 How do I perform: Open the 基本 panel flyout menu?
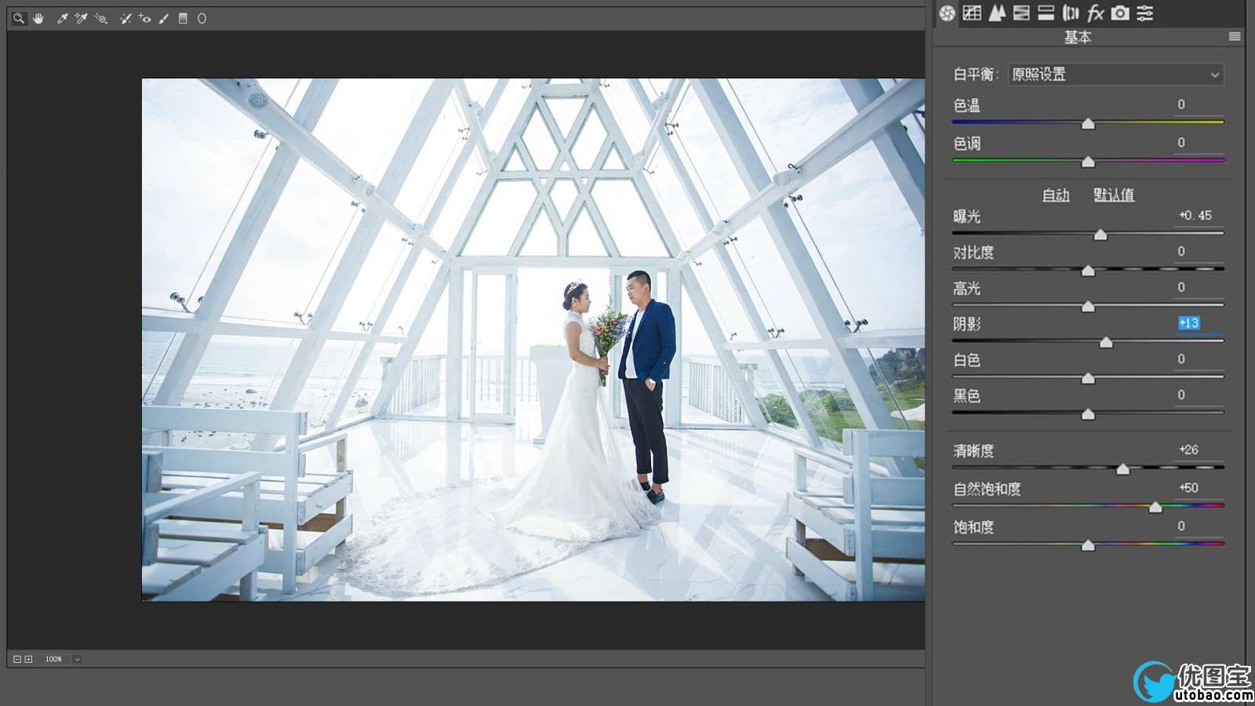click(1234, 37)
